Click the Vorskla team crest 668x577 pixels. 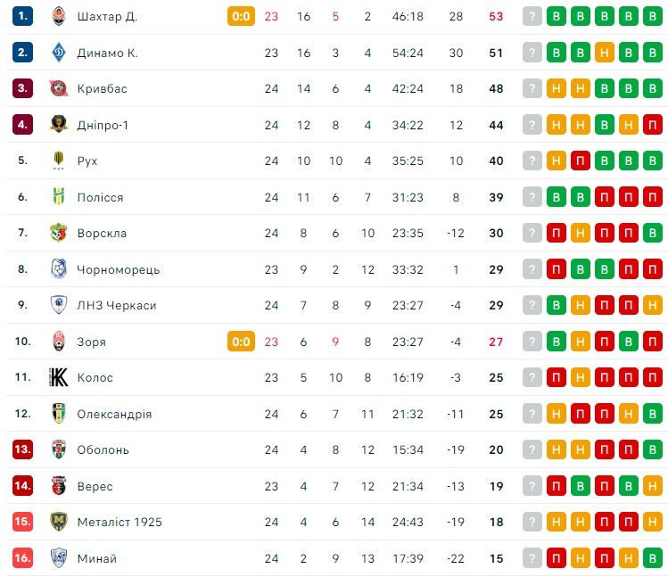(x=59, y=233)
